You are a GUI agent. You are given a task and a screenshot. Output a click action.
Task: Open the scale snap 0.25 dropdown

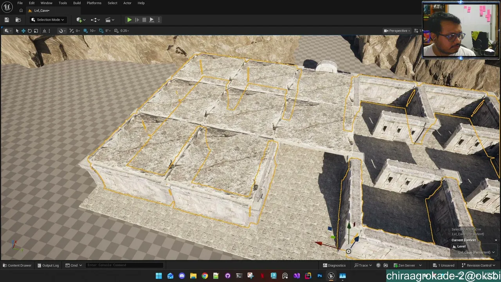click(124, 31)
